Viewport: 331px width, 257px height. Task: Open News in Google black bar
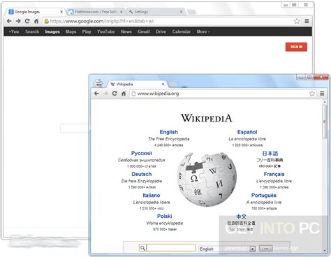pyautogui.click(x=126, y=31)
